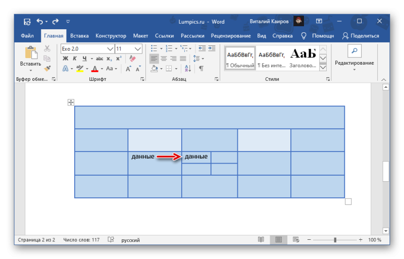This screenshot has width=404, height=259.
Task: Decrease paragraph indent
Action: tap(202, 48)
